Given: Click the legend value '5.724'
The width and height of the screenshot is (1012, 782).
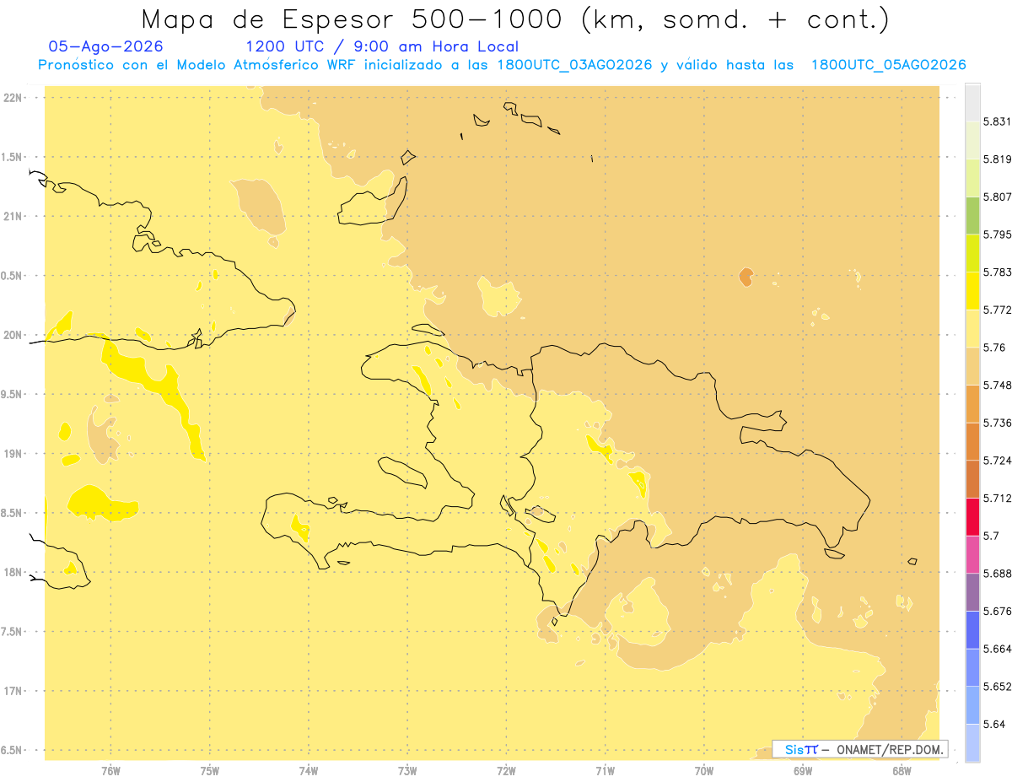Looking at the screenshot, I should pyautogui.click(x=997, y=461).
